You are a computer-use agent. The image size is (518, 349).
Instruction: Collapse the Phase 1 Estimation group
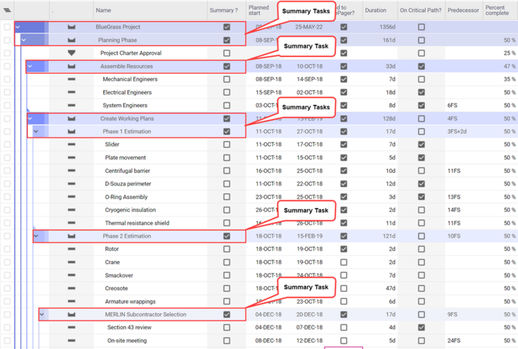coord(36,131)
